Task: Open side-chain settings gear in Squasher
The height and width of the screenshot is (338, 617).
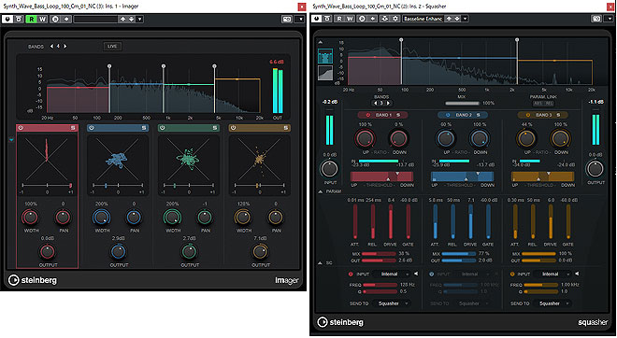Action: [x=395, y=19]
